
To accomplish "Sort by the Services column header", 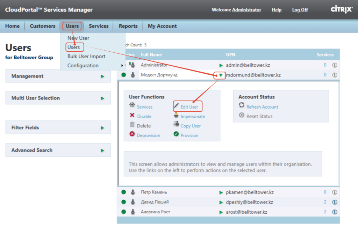I will click(325, 55).
